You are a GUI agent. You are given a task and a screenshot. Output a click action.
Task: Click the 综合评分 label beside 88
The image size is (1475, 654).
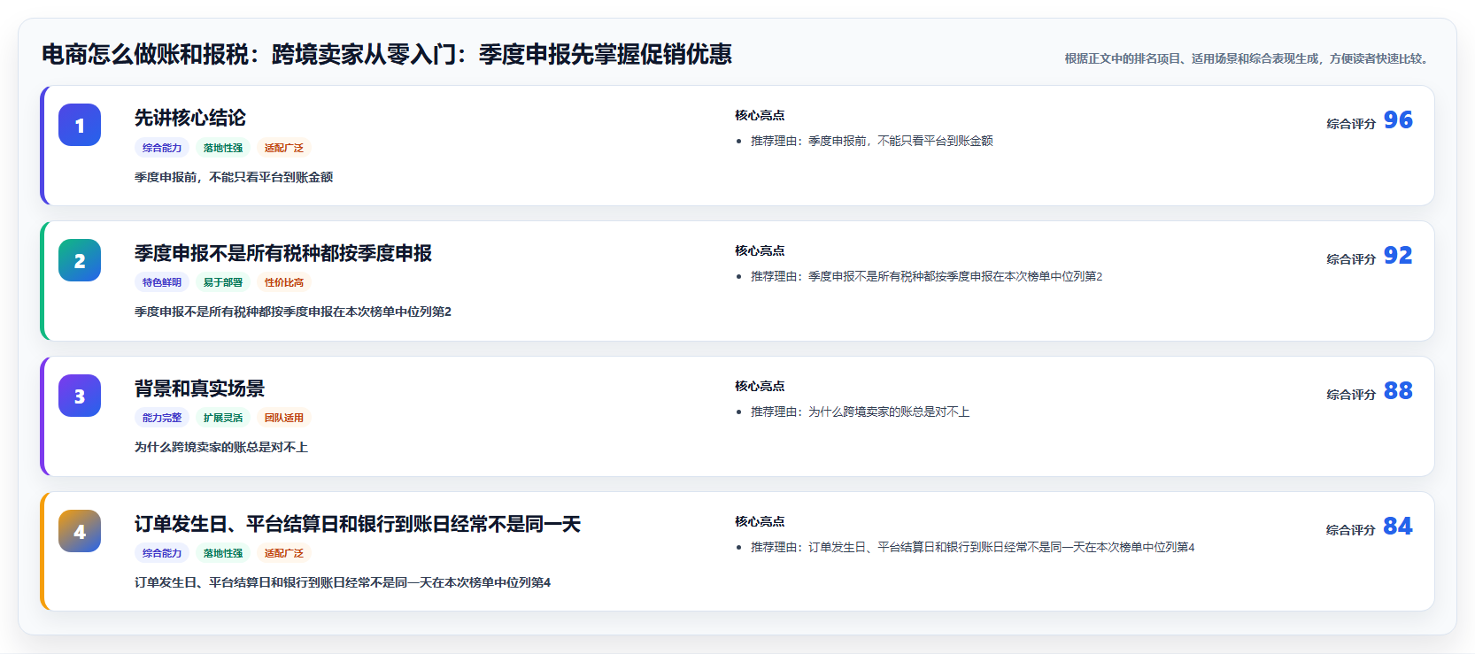(1351, 395)
